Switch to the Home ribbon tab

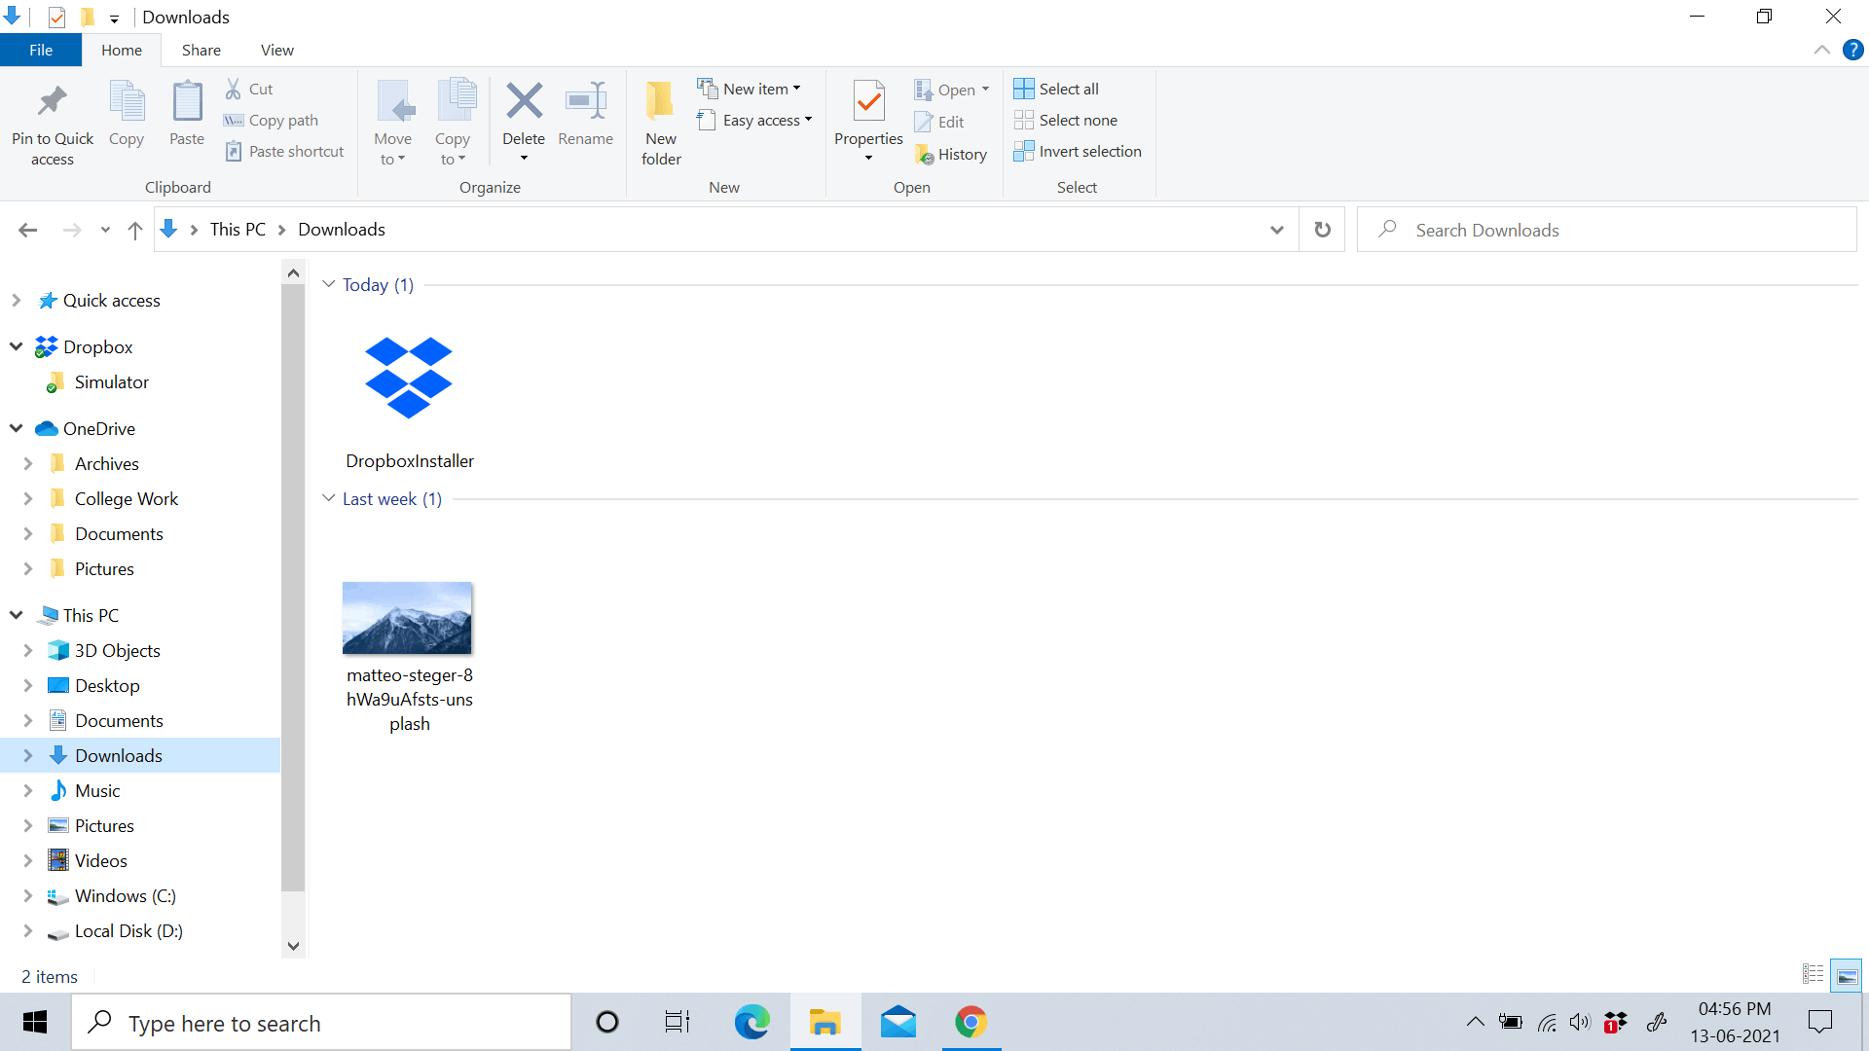pos(122,50)
